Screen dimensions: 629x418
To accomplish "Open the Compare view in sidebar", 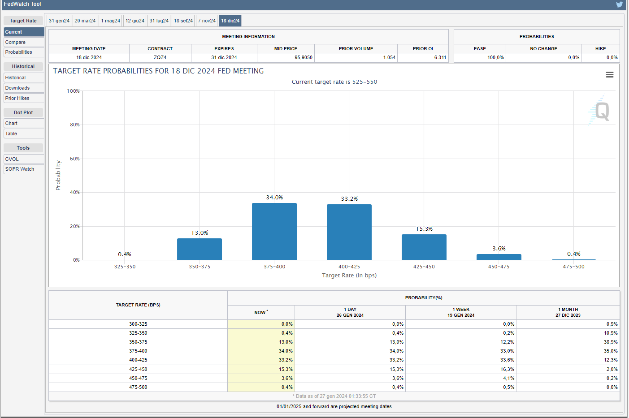I will click(x=24, y=42).
